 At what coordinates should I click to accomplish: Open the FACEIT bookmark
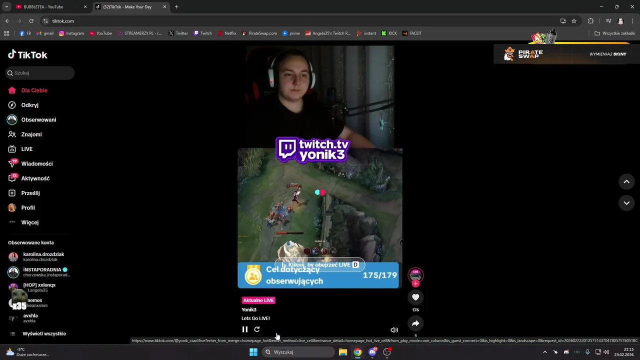tap(412, 33)
